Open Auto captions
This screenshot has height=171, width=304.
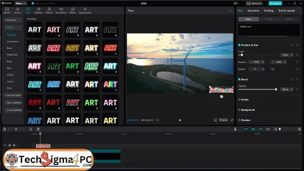[14, 103]
